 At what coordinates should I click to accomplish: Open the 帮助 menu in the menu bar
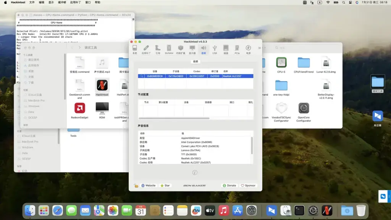[97, 2]
